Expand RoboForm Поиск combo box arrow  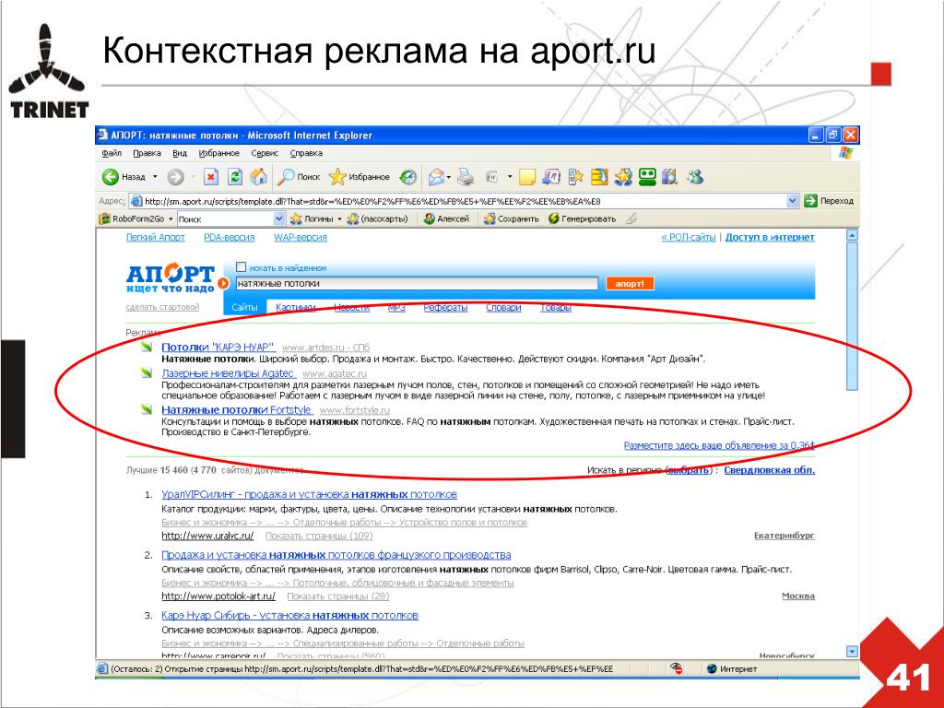point(278,219)
